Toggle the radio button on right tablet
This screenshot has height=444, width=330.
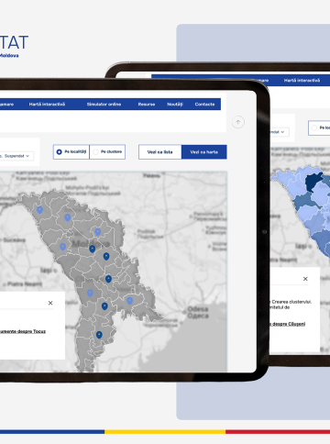pyautogui.click(x=314, y=128)
